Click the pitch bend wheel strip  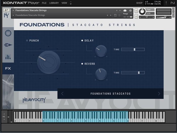(x=8, y=117)
